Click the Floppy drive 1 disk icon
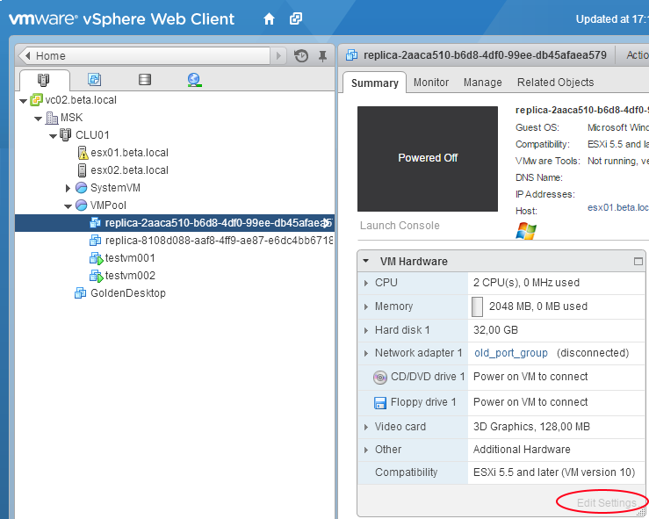This screenshot has width=649, height=519. tap(380, 403)
